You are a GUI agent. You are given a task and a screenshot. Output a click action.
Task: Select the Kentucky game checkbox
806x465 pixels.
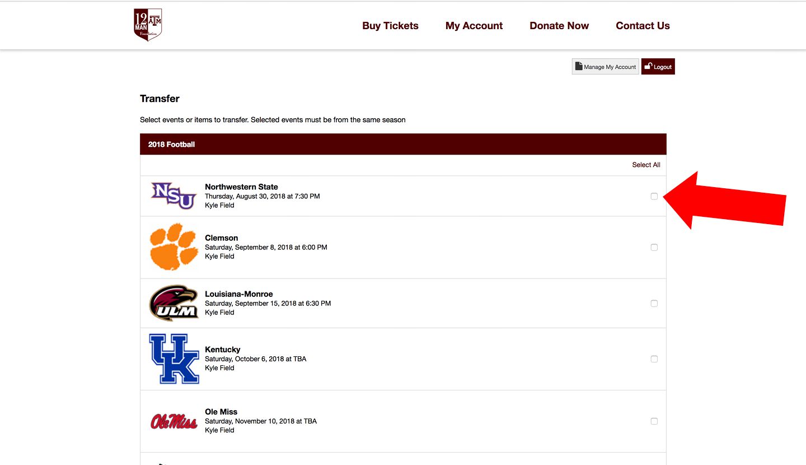(x=654, y=359)
